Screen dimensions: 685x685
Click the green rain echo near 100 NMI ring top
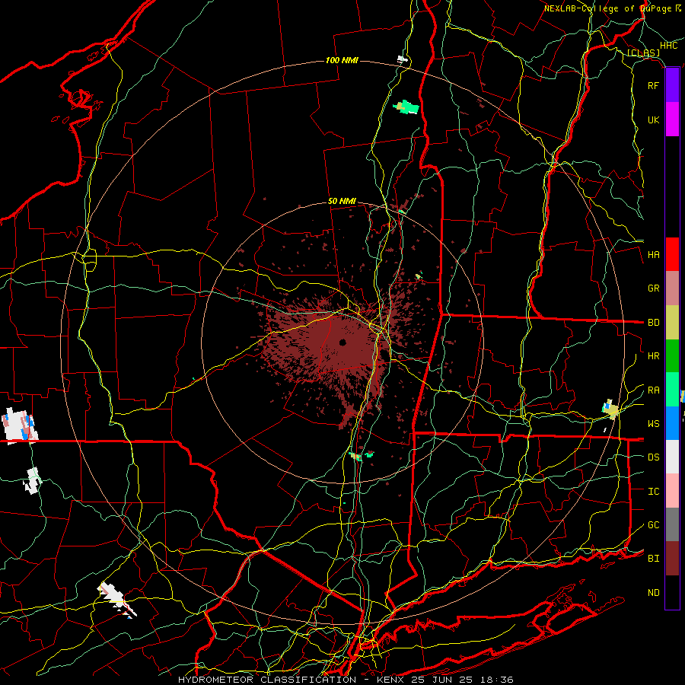click(x=406, y=107)
